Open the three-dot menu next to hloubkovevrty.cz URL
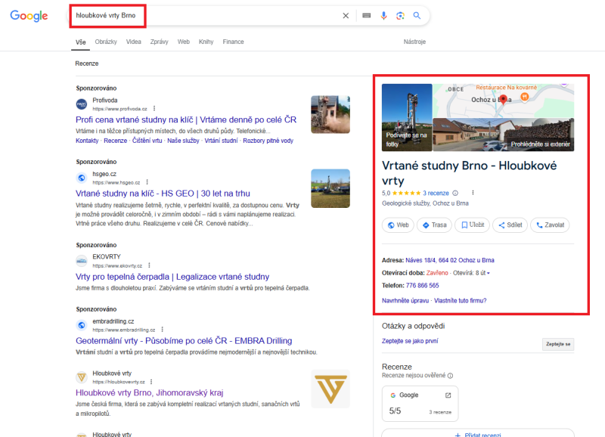Screen dimensions: 605x437 (151, 382)
